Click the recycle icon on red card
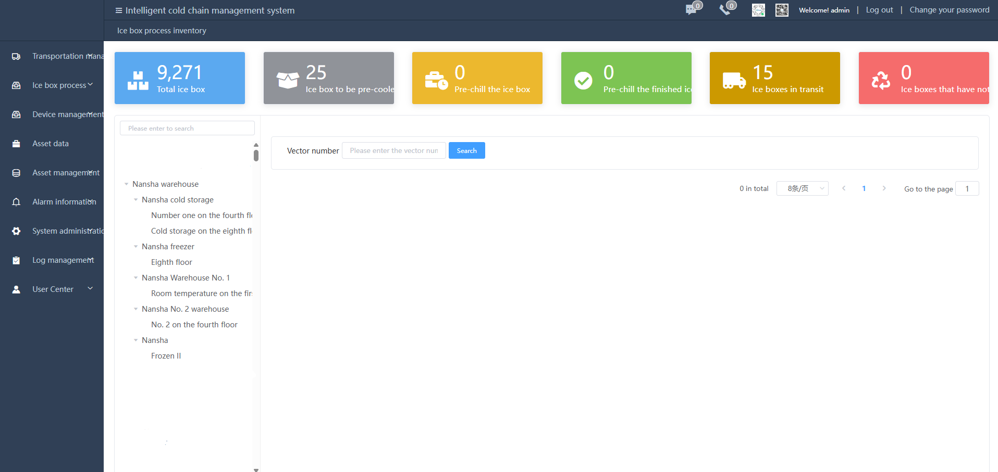 tap(881, 80)
